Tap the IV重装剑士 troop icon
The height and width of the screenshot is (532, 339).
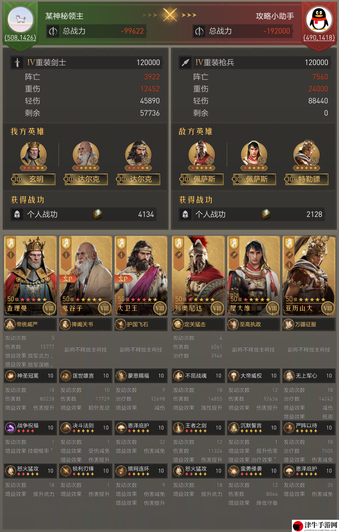(x=18, y=62)
